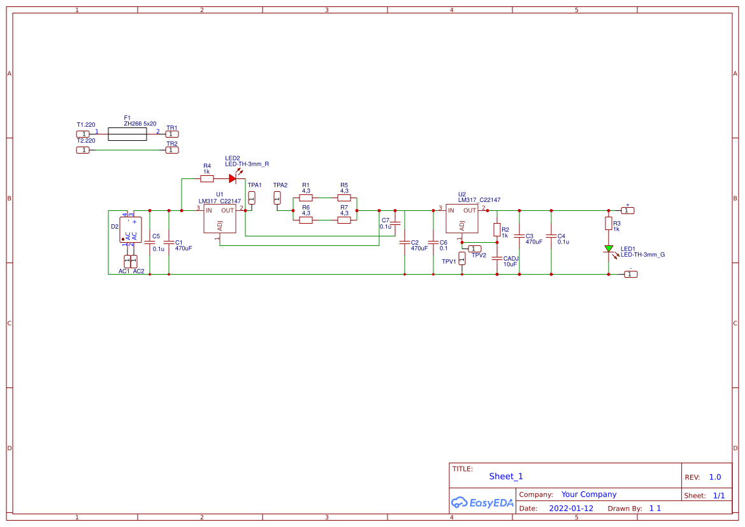Click the CADJ 10uF capacitor symbol
This screenshot has width=745, height=527.
497,258
